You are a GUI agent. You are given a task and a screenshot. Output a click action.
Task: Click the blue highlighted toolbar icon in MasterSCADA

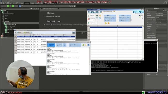pos(20,6)
